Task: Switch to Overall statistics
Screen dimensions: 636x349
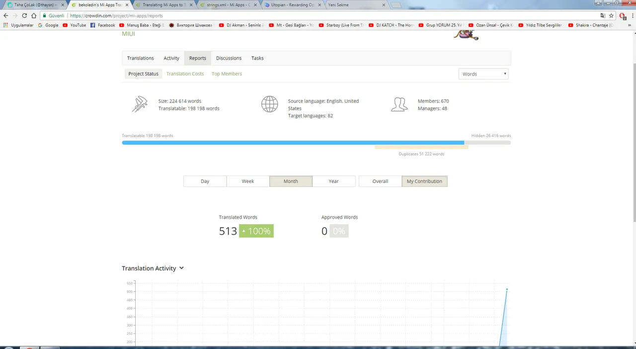Action: (380, 181)
